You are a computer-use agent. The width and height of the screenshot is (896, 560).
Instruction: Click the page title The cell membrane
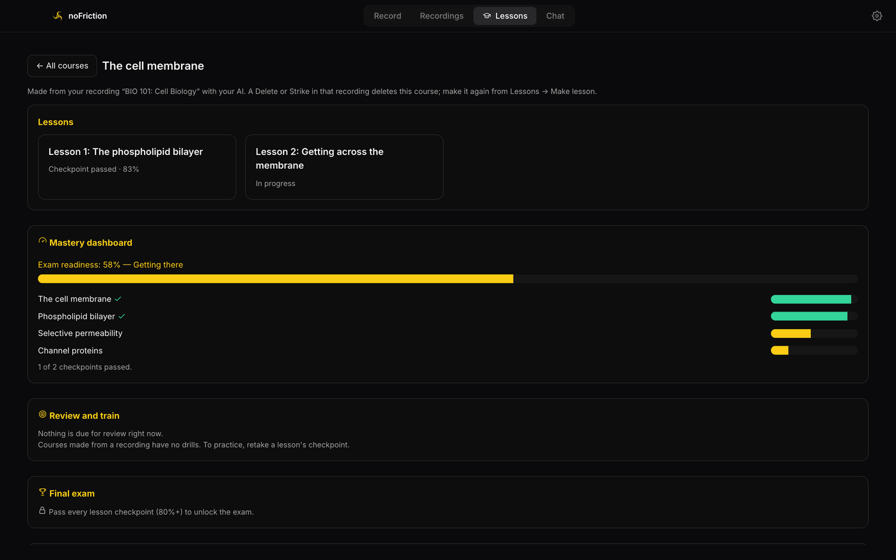[x=153, y=66]
